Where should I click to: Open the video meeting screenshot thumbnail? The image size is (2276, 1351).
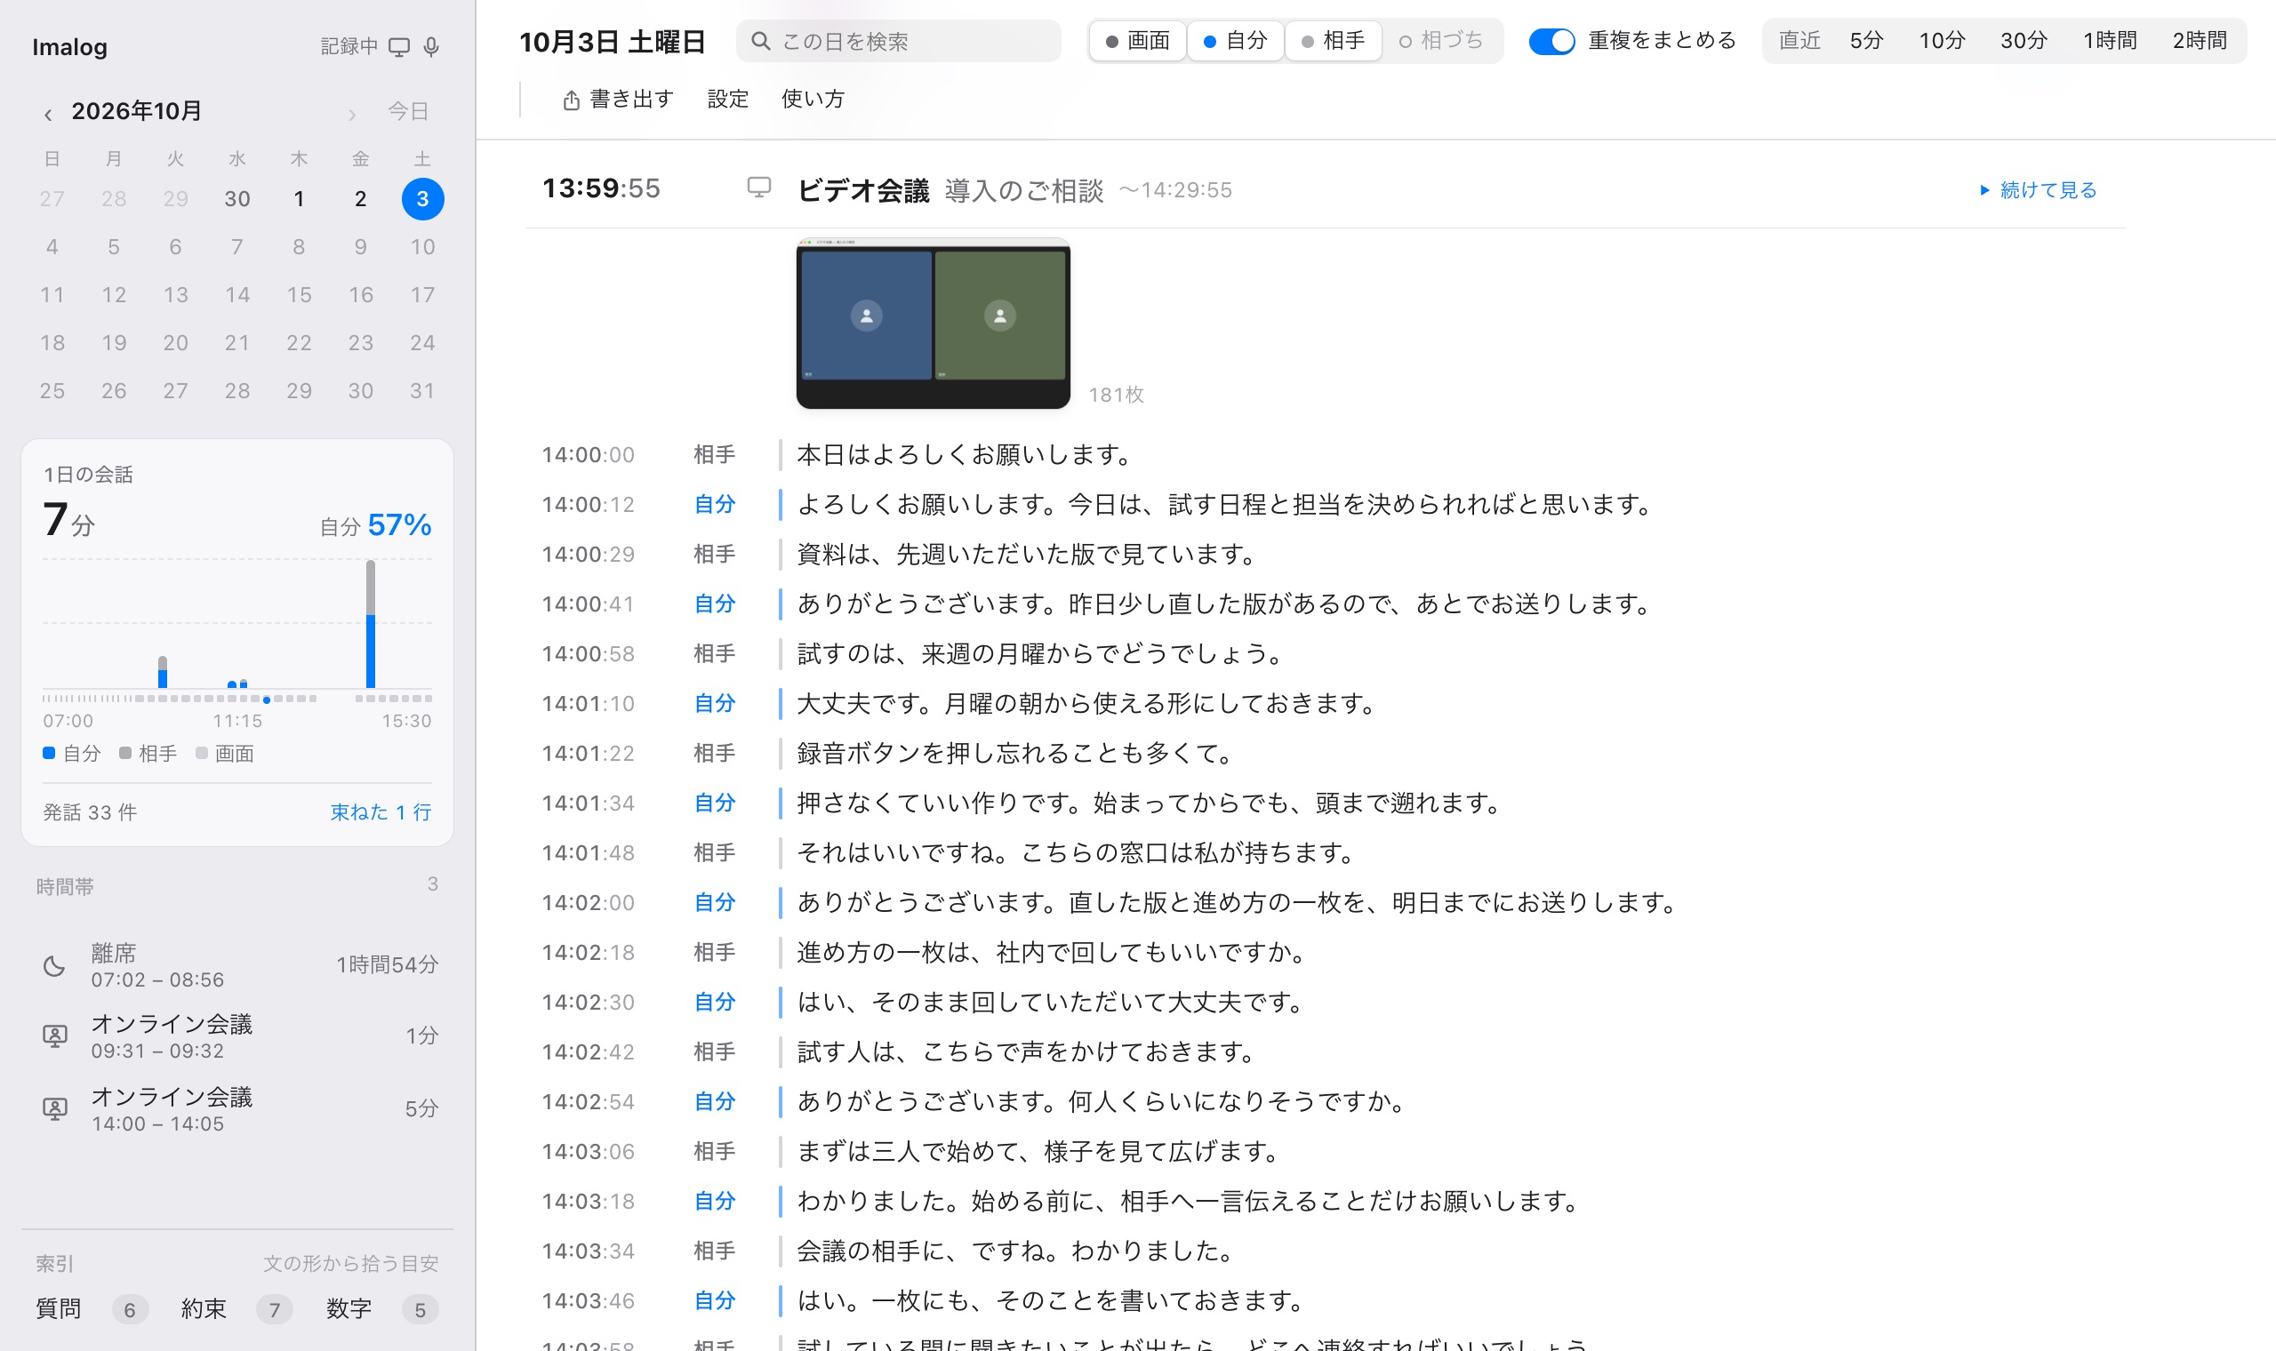[x=934, y=324]
